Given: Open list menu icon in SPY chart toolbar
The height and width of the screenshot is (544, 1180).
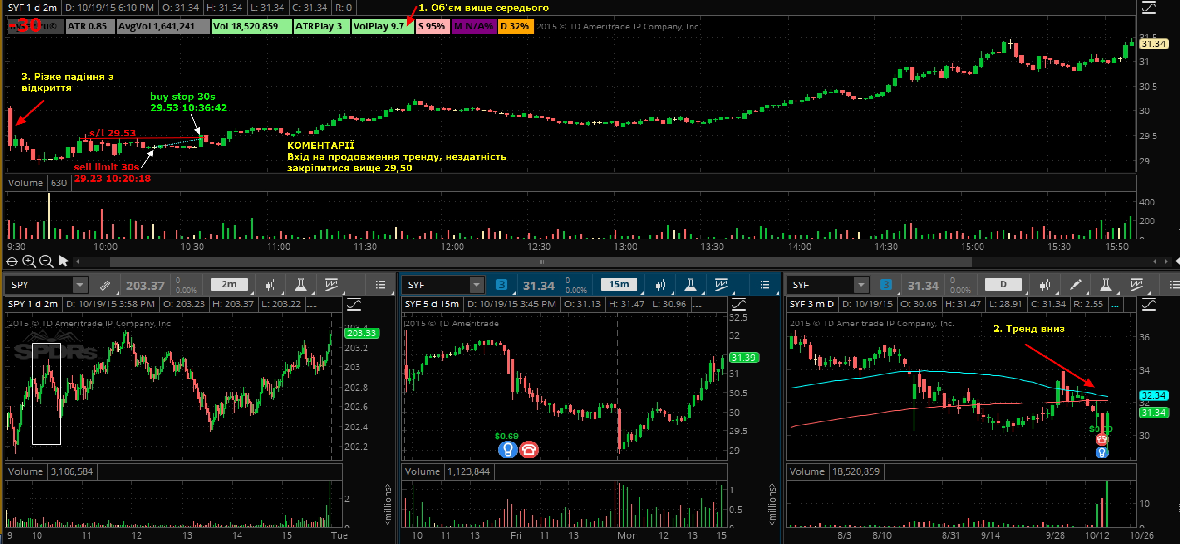Looking at the screenshot, I should (380, 285).
